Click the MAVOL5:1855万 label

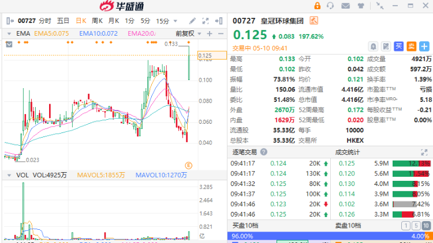click(101, 175)
